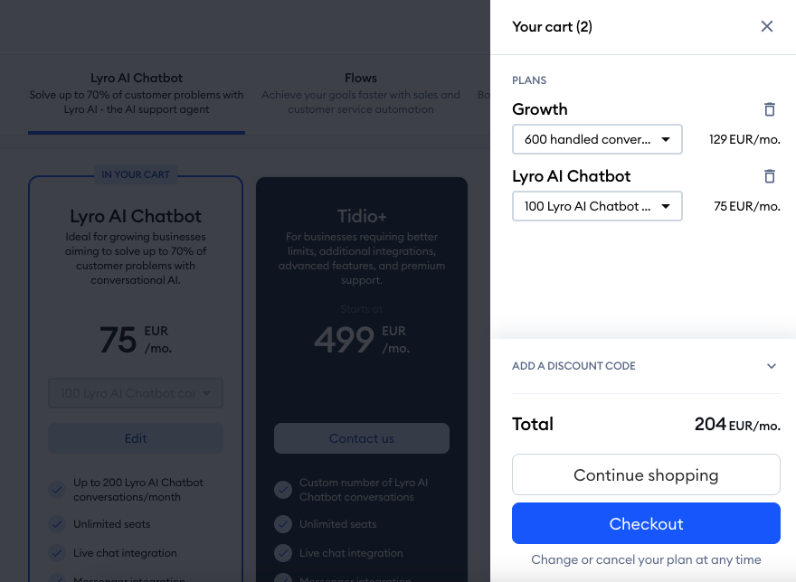The width and height of the screenshot is (796, 582).
Task: Click Edit on the Lyro AI Chatbot plan
Action: (135, 438)
